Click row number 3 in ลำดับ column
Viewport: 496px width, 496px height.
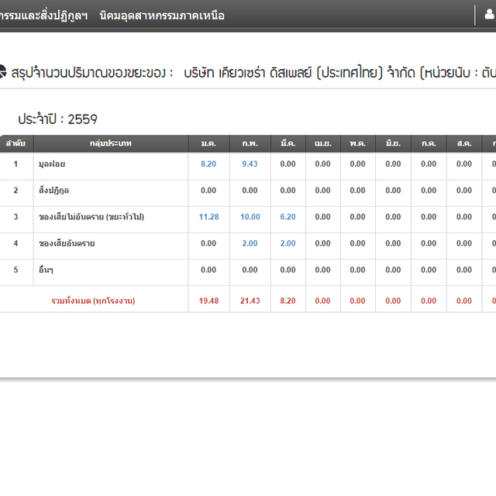(15, 217)
